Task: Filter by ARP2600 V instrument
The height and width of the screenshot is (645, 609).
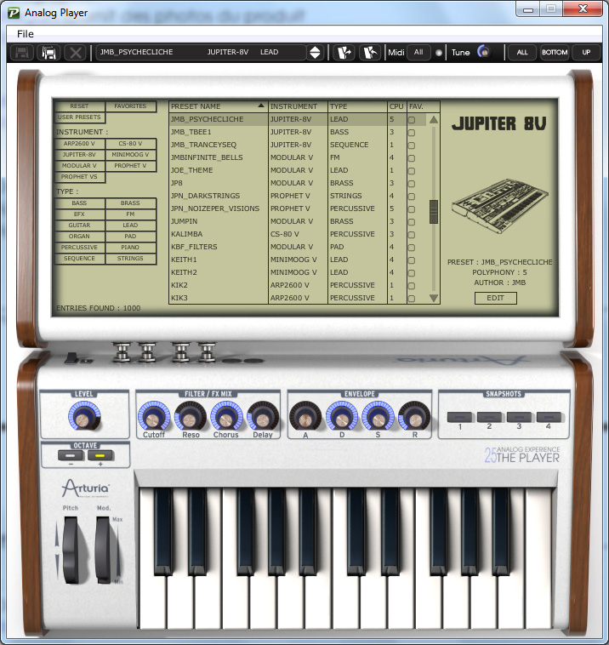Action: coord(79,144)
